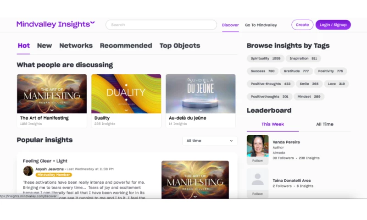This screenshot has height=220, width=367.
Task: Click The Art of Manifesting card title
Action: [44, 118]
